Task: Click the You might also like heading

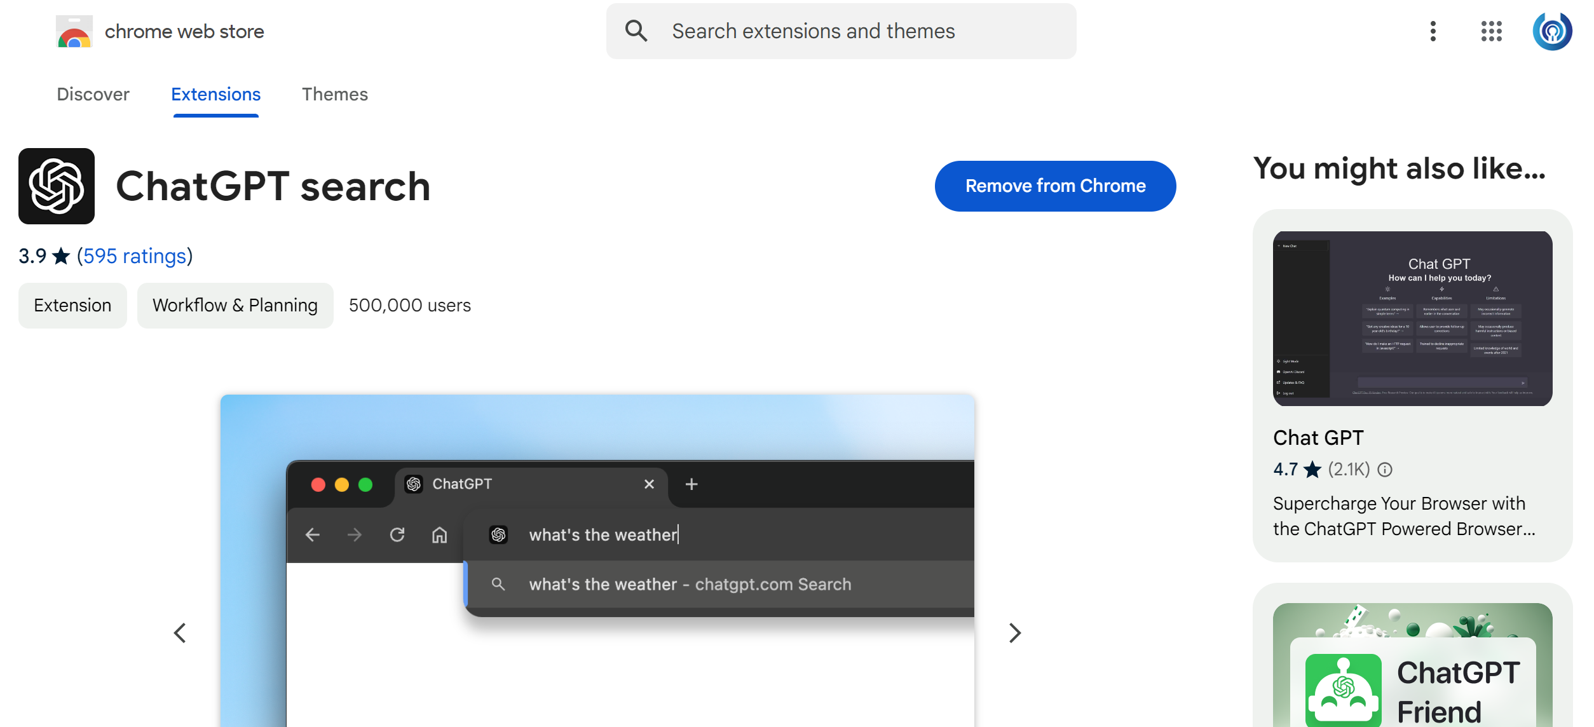Action: [x=1399, y=169]
